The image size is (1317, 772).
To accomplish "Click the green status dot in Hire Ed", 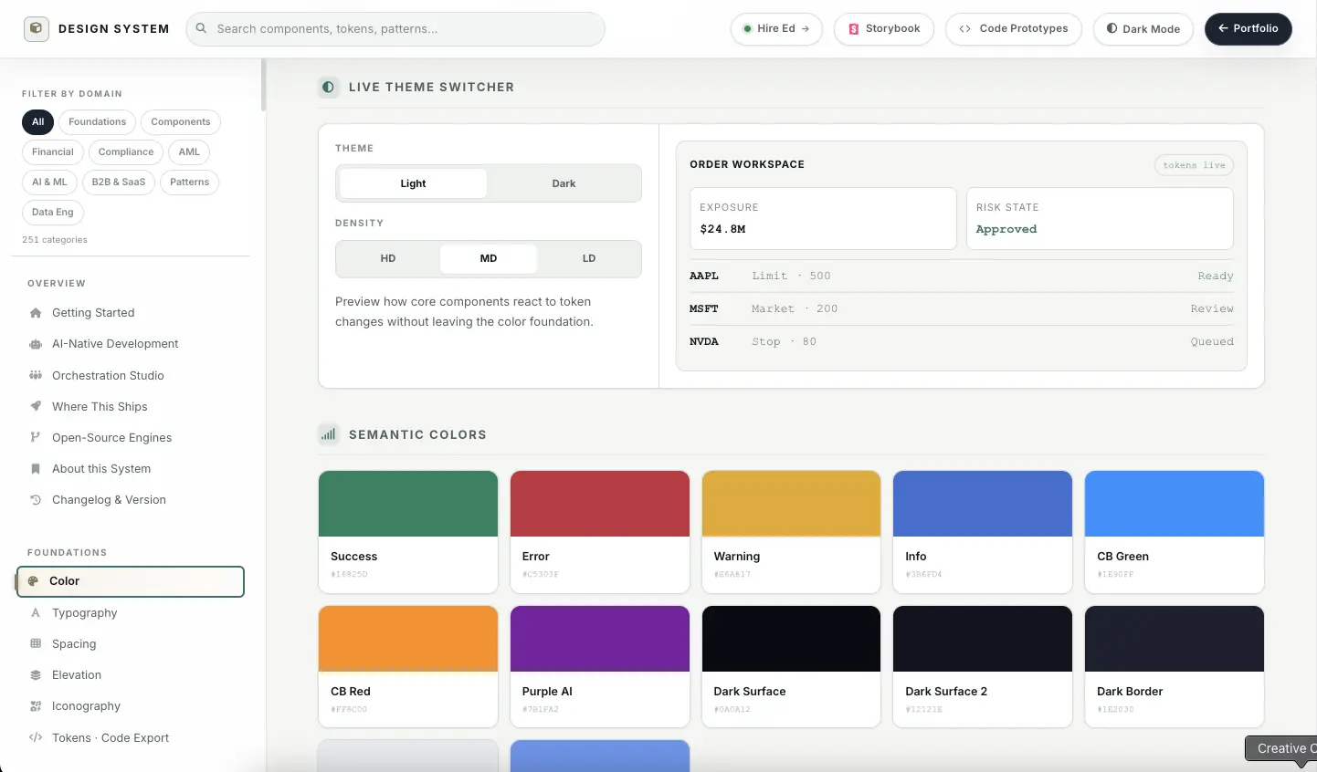I will click(748, 28).
